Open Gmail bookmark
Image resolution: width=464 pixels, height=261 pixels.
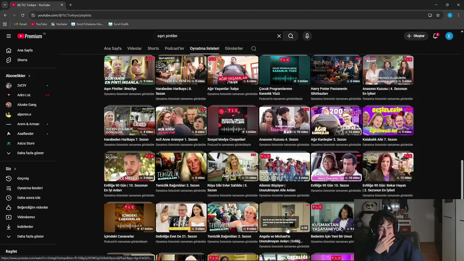point(20,24)
